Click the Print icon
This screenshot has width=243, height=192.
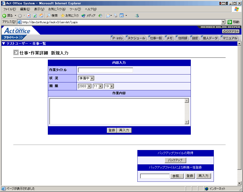pyautogui.click(x=116, y=16)
